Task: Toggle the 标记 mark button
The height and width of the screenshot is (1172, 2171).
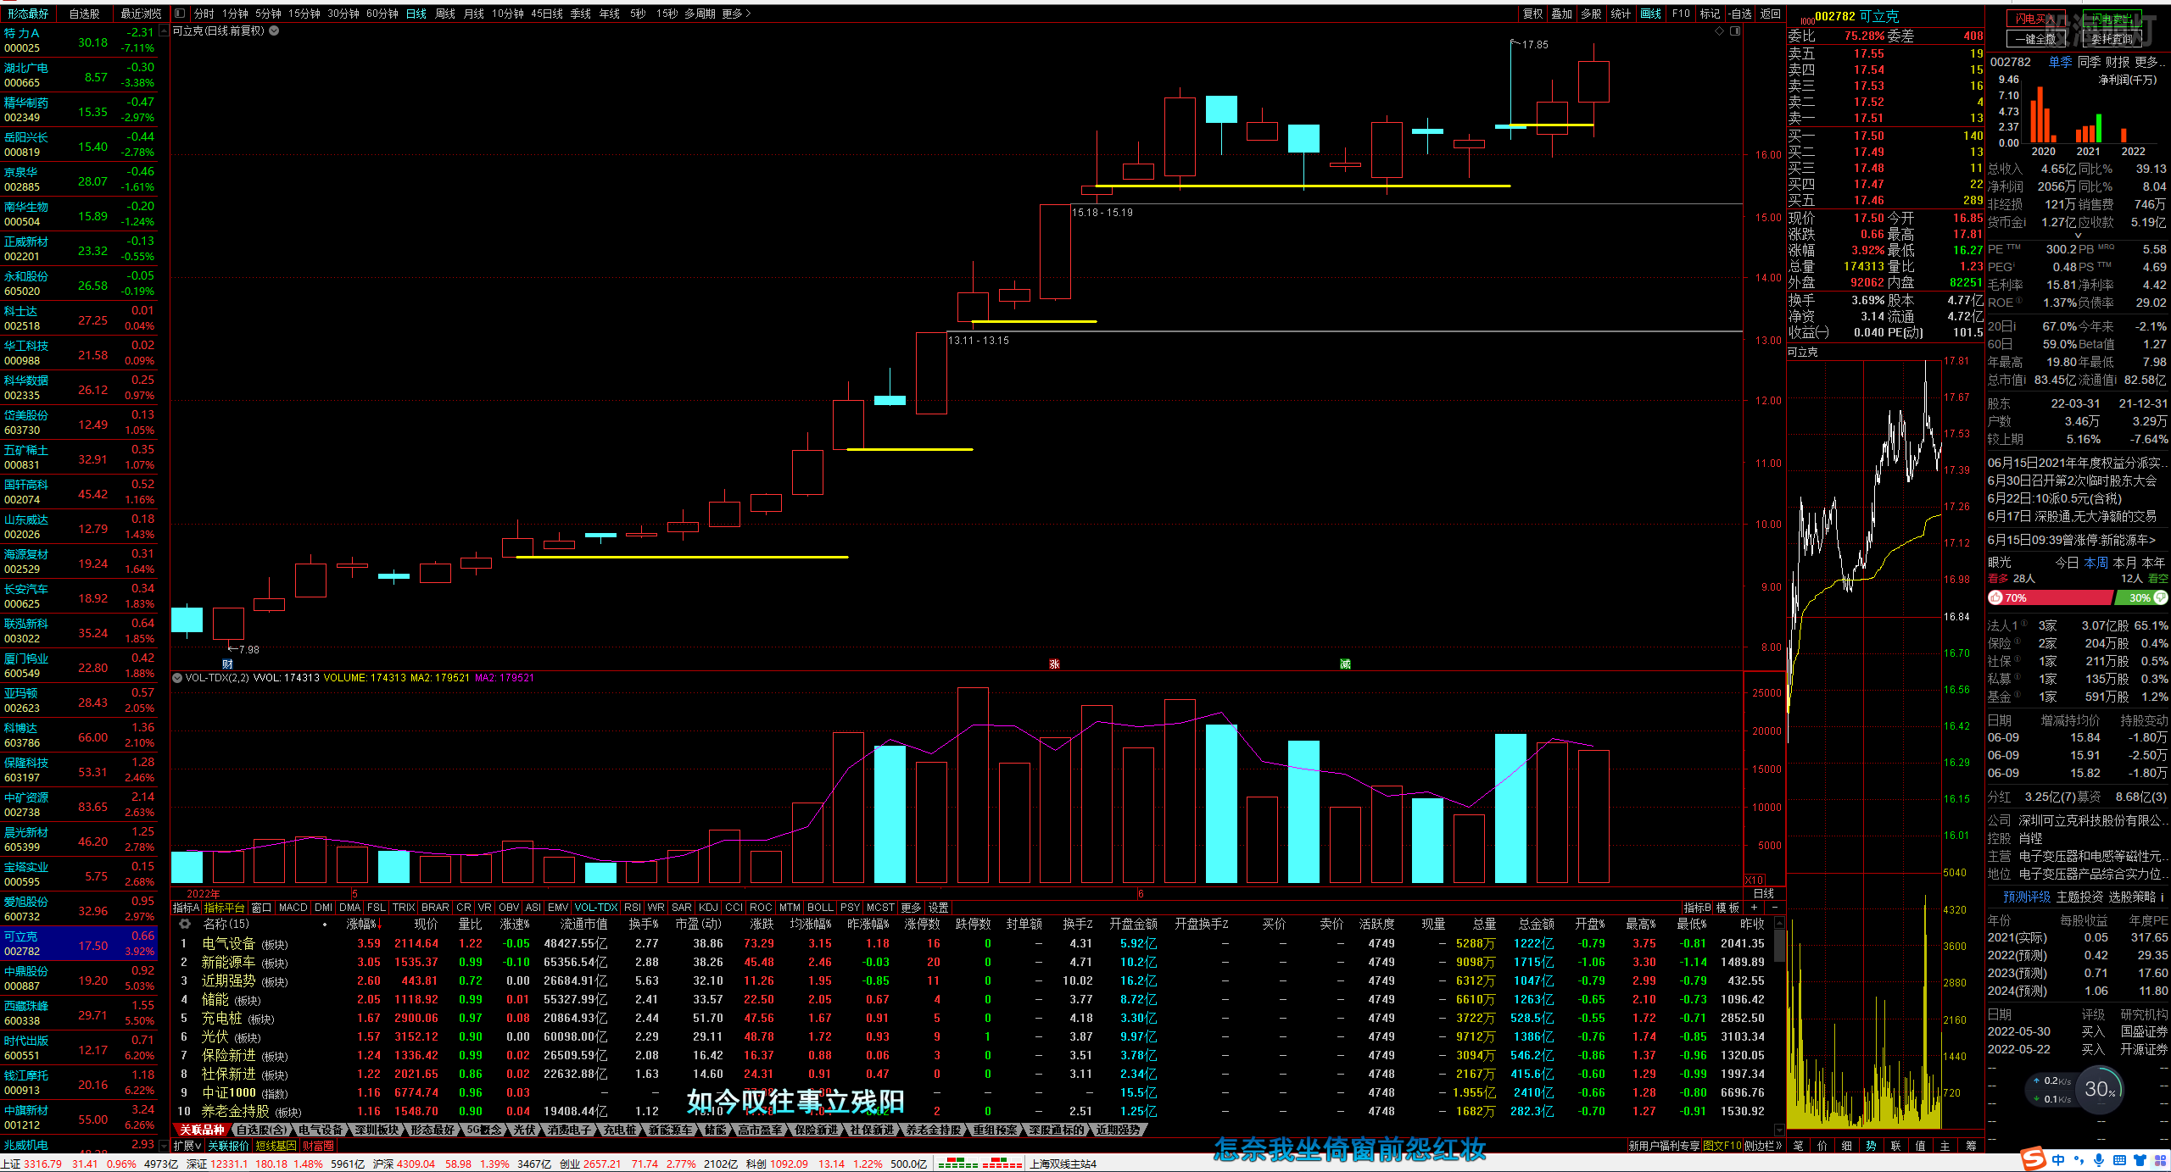Action: tap(1710, 14)
